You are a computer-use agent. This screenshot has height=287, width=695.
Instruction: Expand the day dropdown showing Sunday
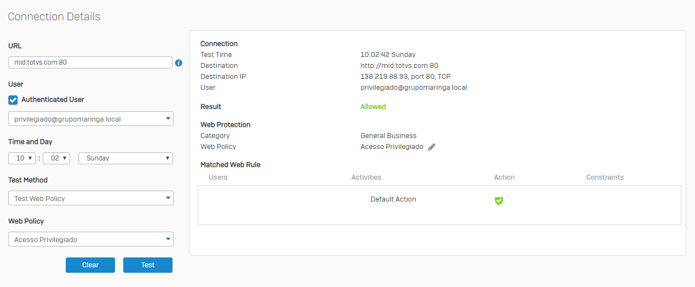(125, 158)
